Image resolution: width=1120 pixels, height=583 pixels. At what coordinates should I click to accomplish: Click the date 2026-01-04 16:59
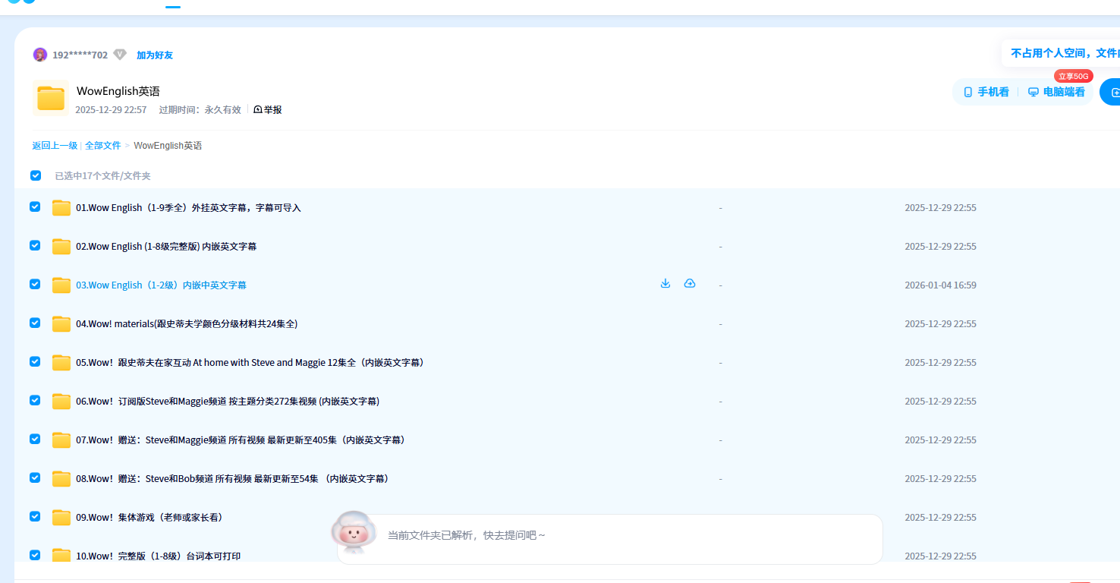pyautogui.click(x=940, y=285)
